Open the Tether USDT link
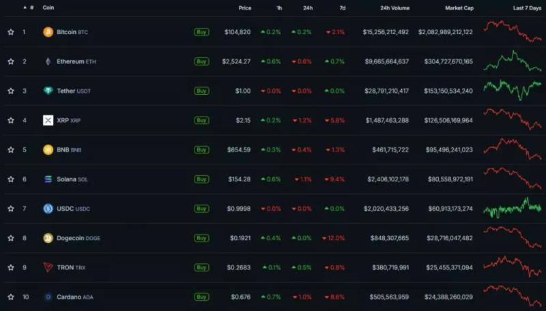 [x=74, y=91]
